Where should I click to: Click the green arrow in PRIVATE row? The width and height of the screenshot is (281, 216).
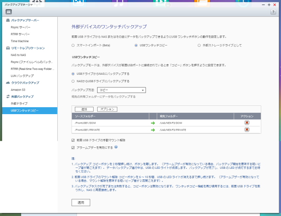point(153,130)
